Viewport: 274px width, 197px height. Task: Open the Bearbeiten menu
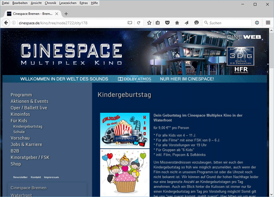pyautogui.click(x=20, y=3)
